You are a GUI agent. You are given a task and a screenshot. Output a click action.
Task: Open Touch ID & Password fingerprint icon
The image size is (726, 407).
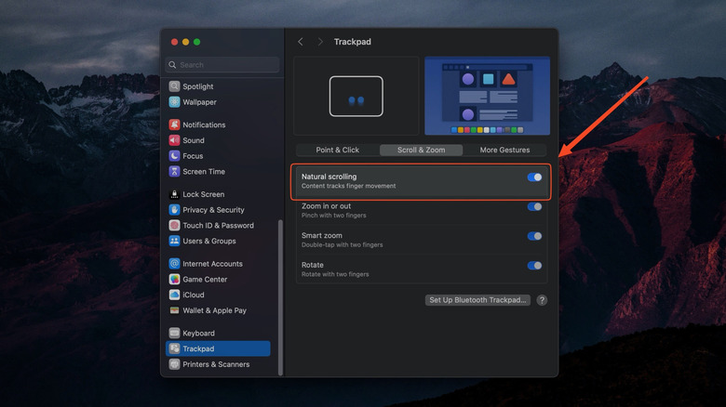click(174, 226)
